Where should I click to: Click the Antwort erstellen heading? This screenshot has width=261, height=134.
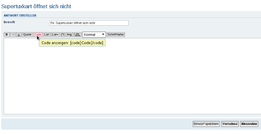[x=20, y=16]
